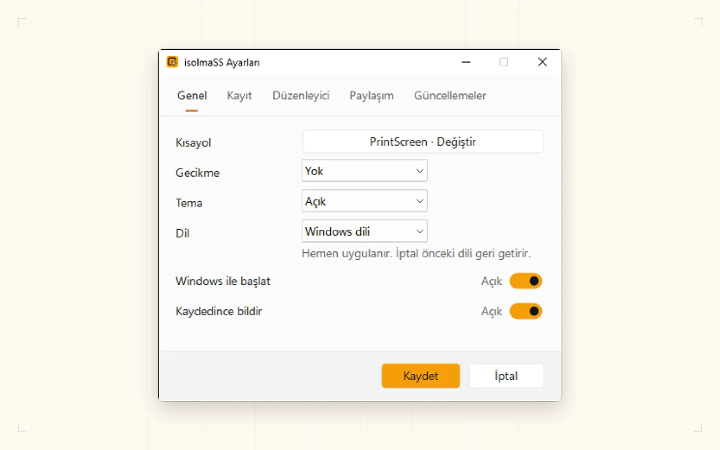Toggle the Windows ile başlat switch
Screen dimensions: 720x450
click(526, 281)
